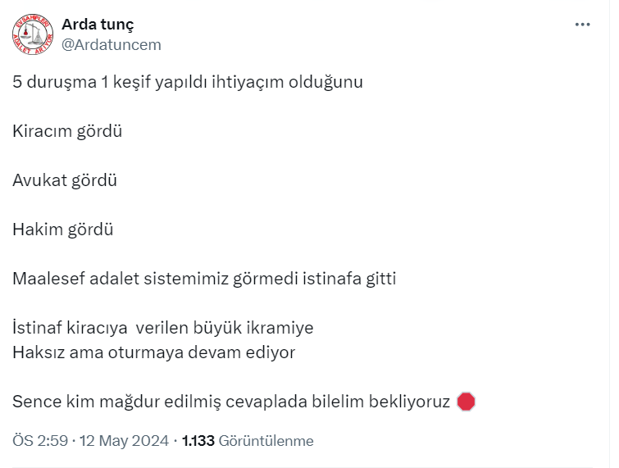Click the "Haksız ama oturmaya devam ediyor" line
Image resolution: width=619 pixels, height=468 pixels.
pyautogui.click(x=153, y=352)
